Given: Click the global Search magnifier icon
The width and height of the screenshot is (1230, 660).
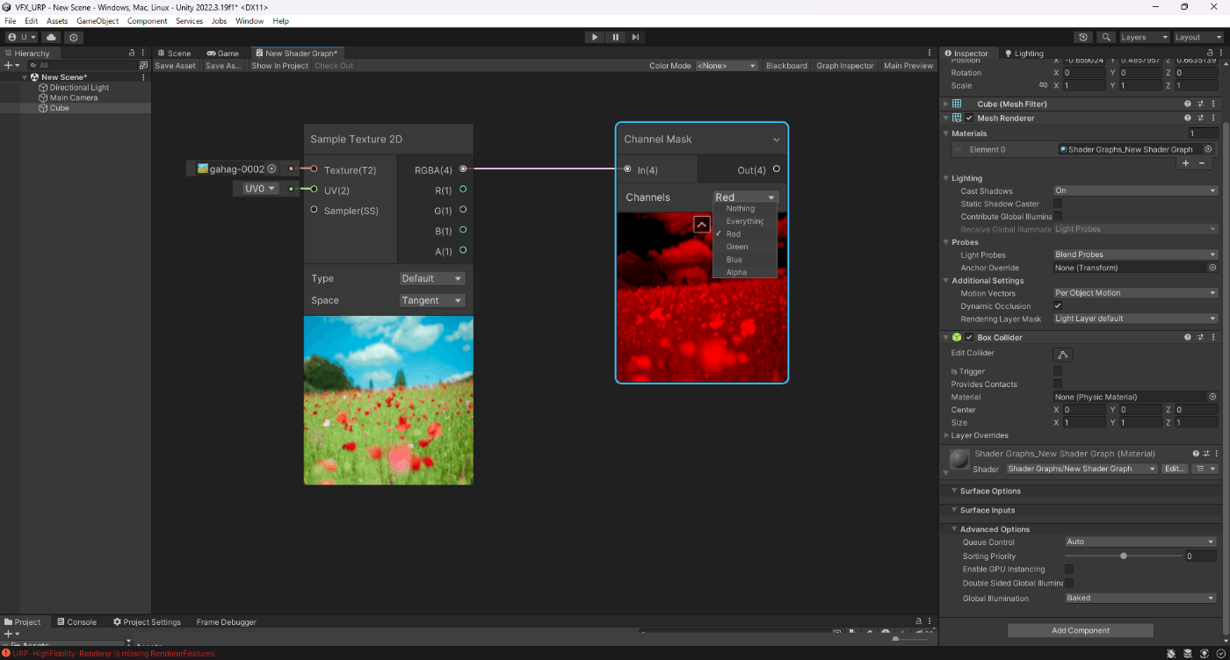Looking at the screenshot, I should 1106,37.
